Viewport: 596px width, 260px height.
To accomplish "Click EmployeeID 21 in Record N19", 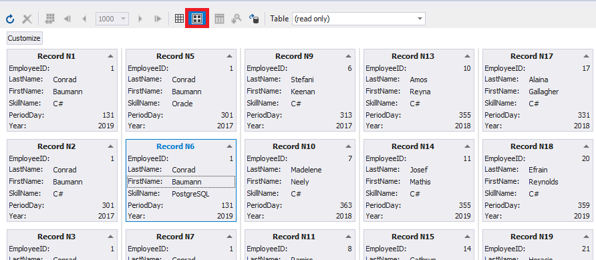I will coord(586,249).
